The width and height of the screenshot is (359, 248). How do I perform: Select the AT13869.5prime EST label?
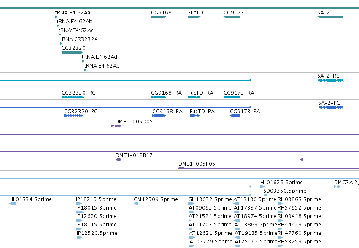pyautogui.click(x=256, y=225)
